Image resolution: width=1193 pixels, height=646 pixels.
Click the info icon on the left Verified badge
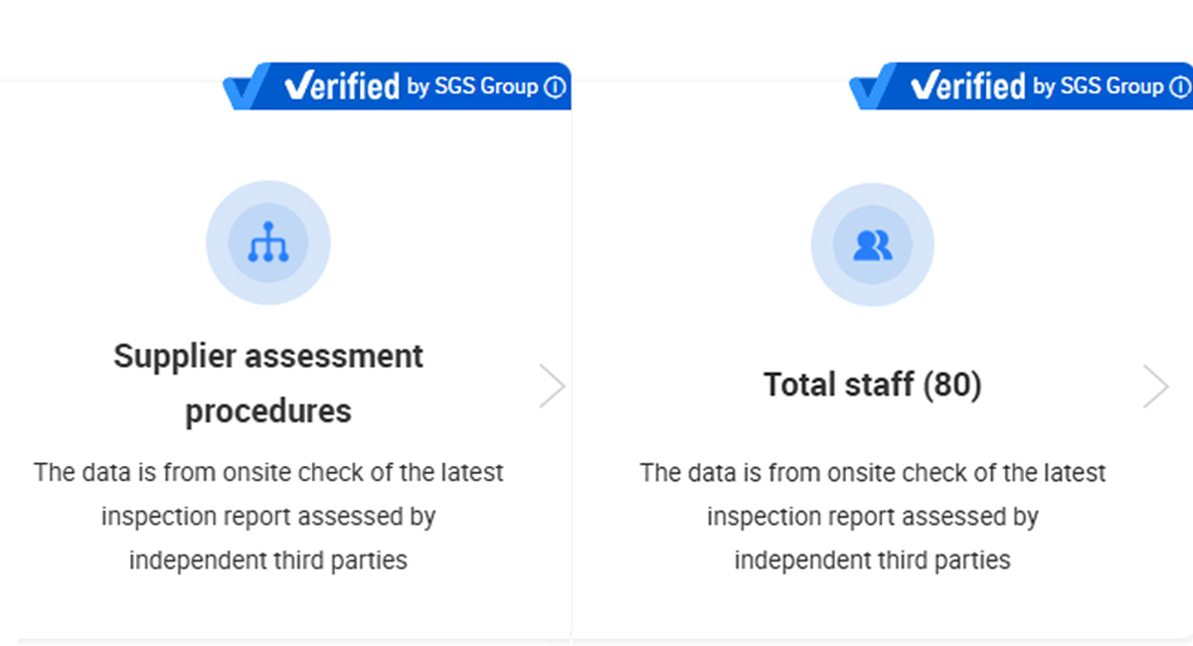(556, 87)
